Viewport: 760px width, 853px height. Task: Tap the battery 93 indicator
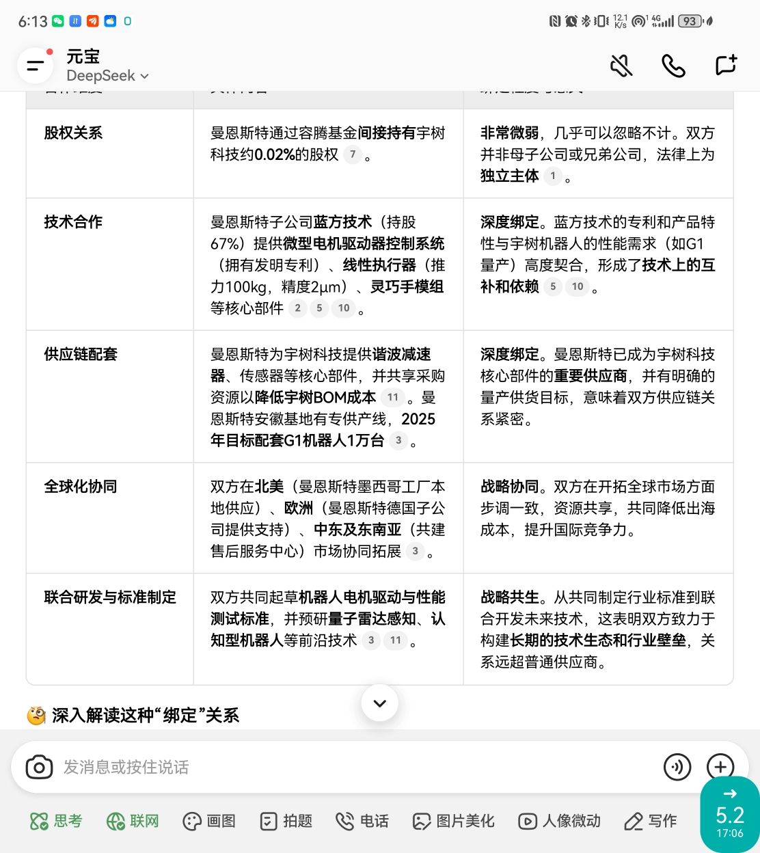(690, 21)
